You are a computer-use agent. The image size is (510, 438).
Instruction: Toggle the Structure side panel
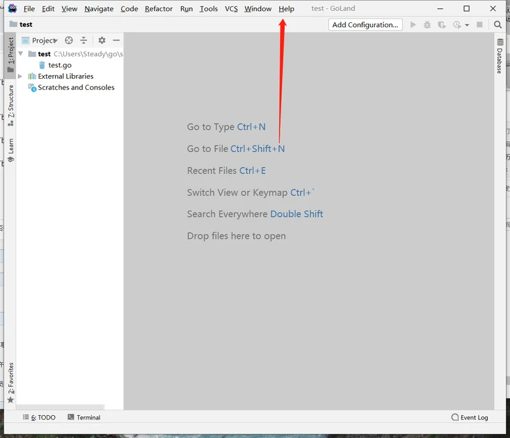click(x=10, y=105)
